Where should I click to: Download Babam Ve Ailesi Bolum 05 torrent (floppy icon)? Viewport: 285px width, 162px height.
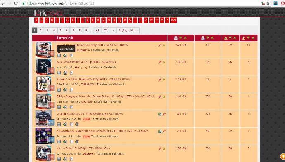click(59, 89)
